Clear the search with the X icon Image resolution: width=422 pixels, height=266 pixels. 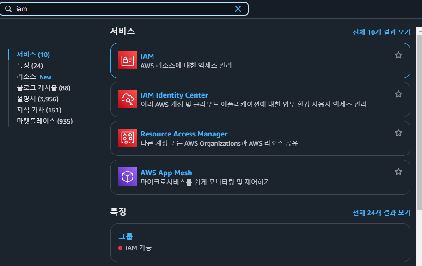(238, 9)
